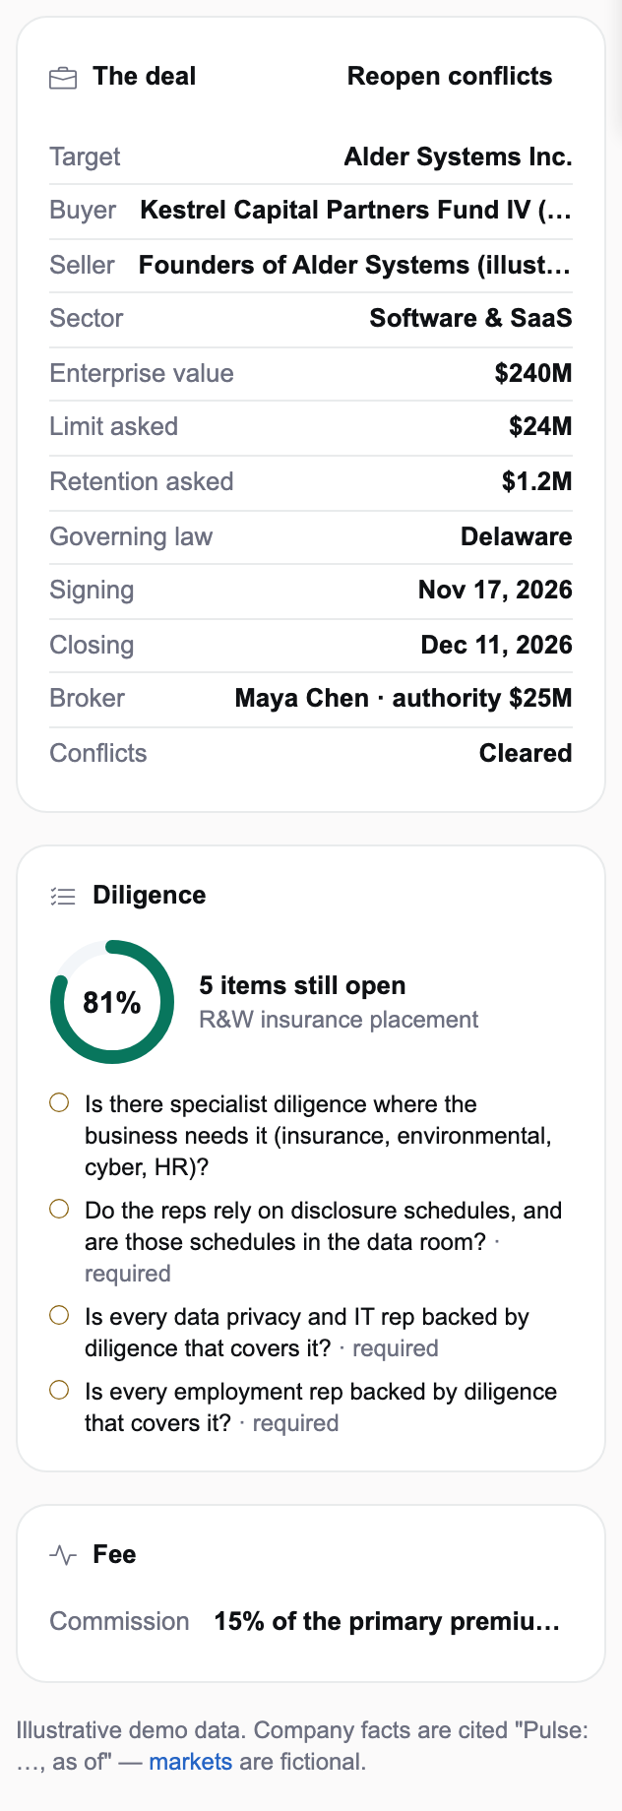Screen dimensions: 622x1811
Task: Open the markets link in the footer
Action: click(191, 1762)
